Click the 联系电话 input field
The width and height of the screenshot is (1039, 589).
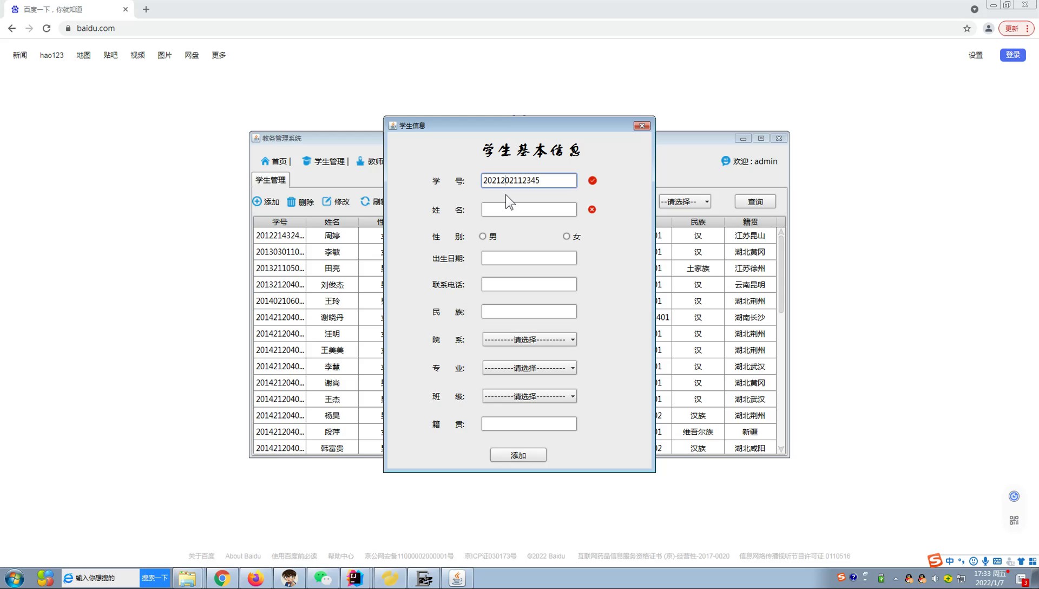click(529, 284)
